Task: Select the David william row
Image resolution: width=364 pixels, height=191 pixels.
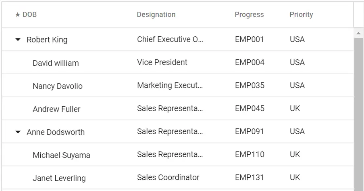Action: [x=56, y=63]
